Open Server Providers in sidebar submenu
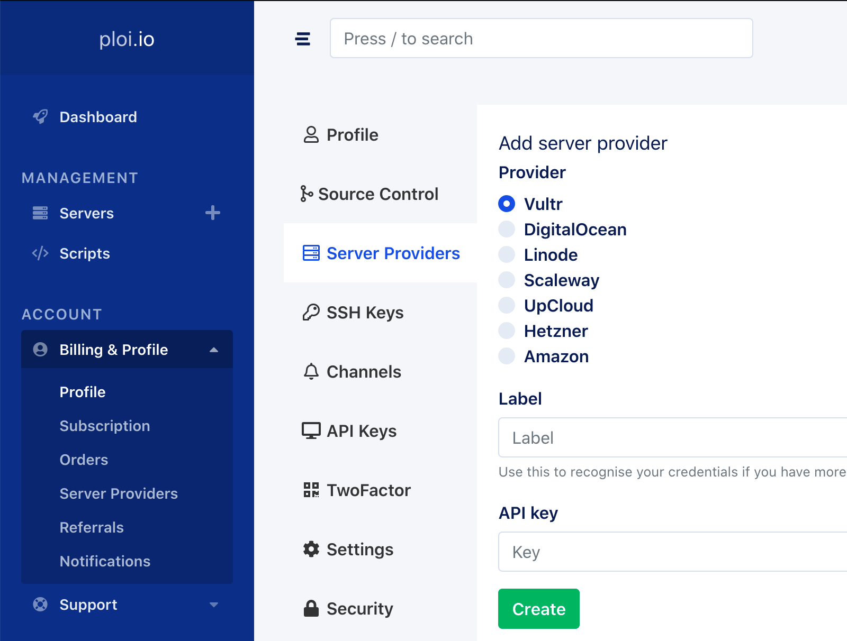Image resolution: width=847 pixels, height=641 pixels. point(119,493)
